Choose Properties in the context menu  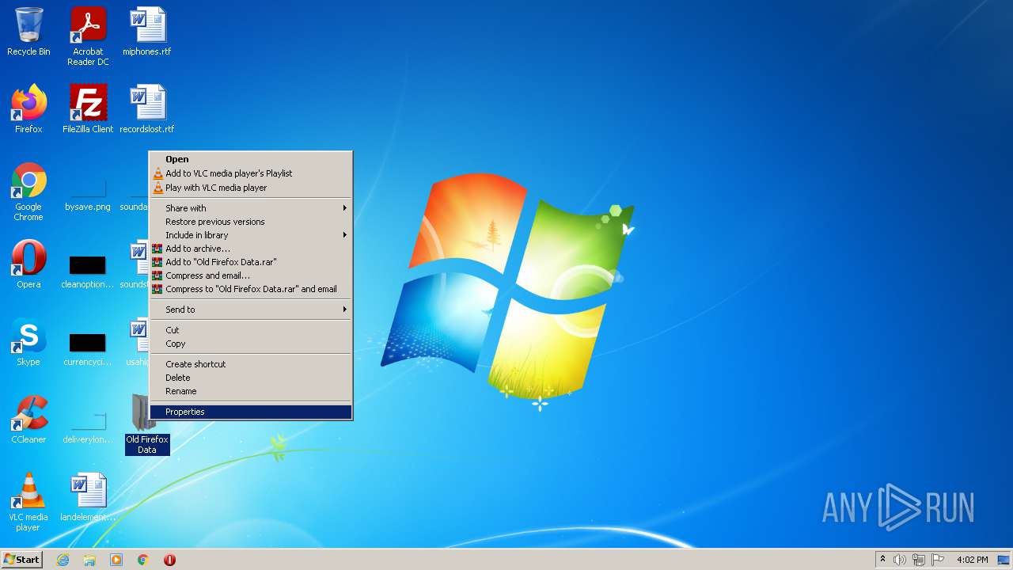tap(251, 412)
